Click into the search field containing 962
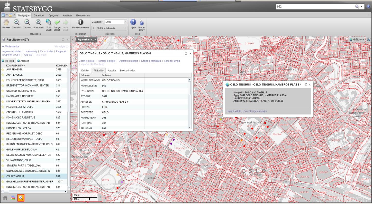372x204 pixels. pos(315,6)
